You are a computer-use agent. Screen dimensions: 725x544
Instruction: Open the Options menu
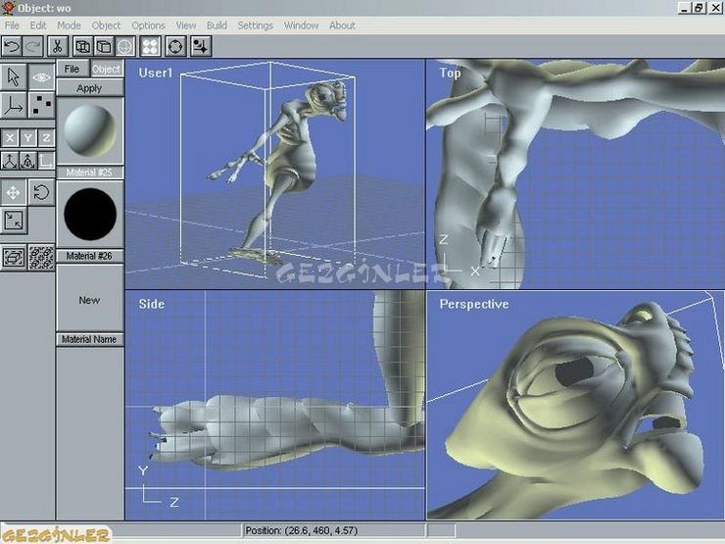[149, 25]
